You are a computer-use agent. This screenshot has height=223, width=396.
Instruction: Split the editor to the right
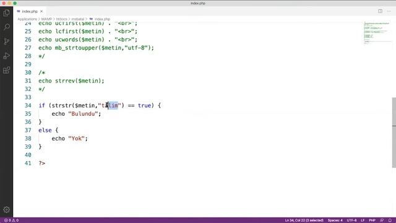(x=380, y=11)
